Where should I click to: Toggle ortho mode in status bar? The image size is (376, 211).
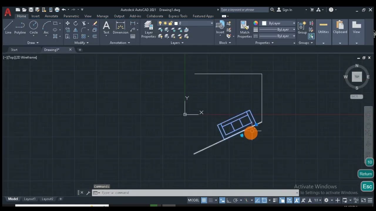(x=229, y=200)
